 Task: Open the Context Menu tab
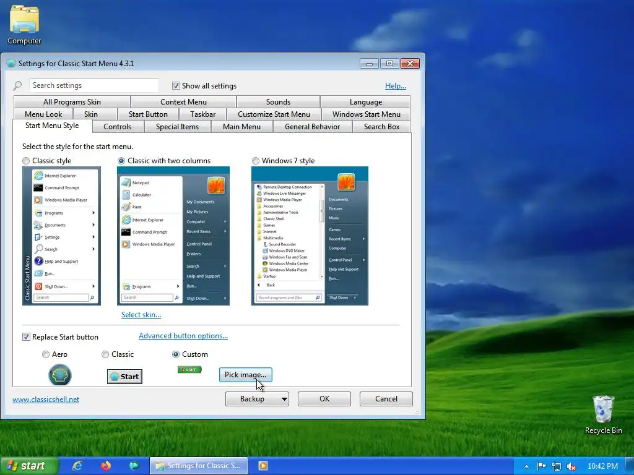[183, 102]
